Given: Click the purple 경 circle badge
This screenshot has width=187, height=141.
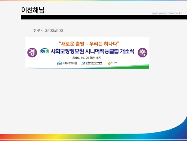Looking at the screenshot, I should 32,53.
